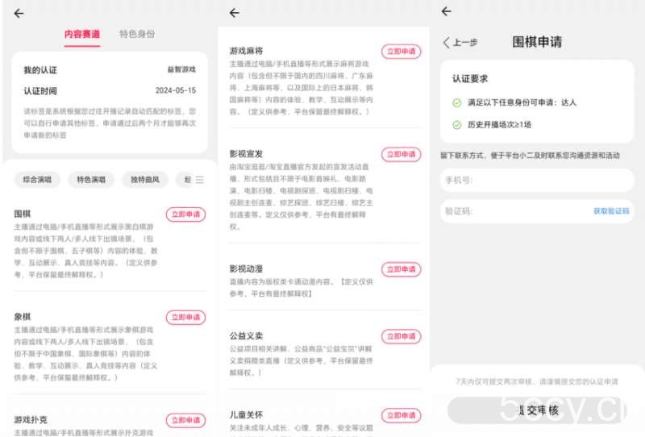This screenshot has width=645, height=437.
Task: Select the 特色演唱 category chip
Action: click(x=91, y=180)
